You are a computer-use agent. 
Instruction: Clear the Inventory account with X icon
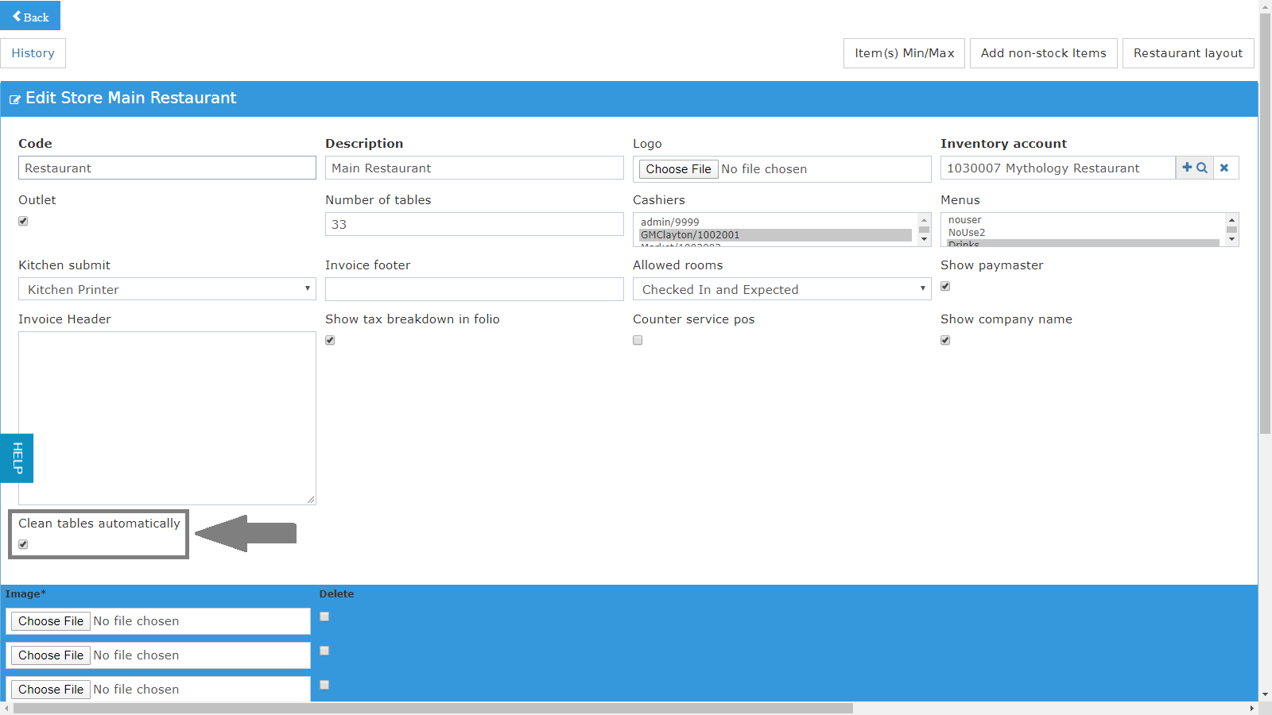(1224, 168)
